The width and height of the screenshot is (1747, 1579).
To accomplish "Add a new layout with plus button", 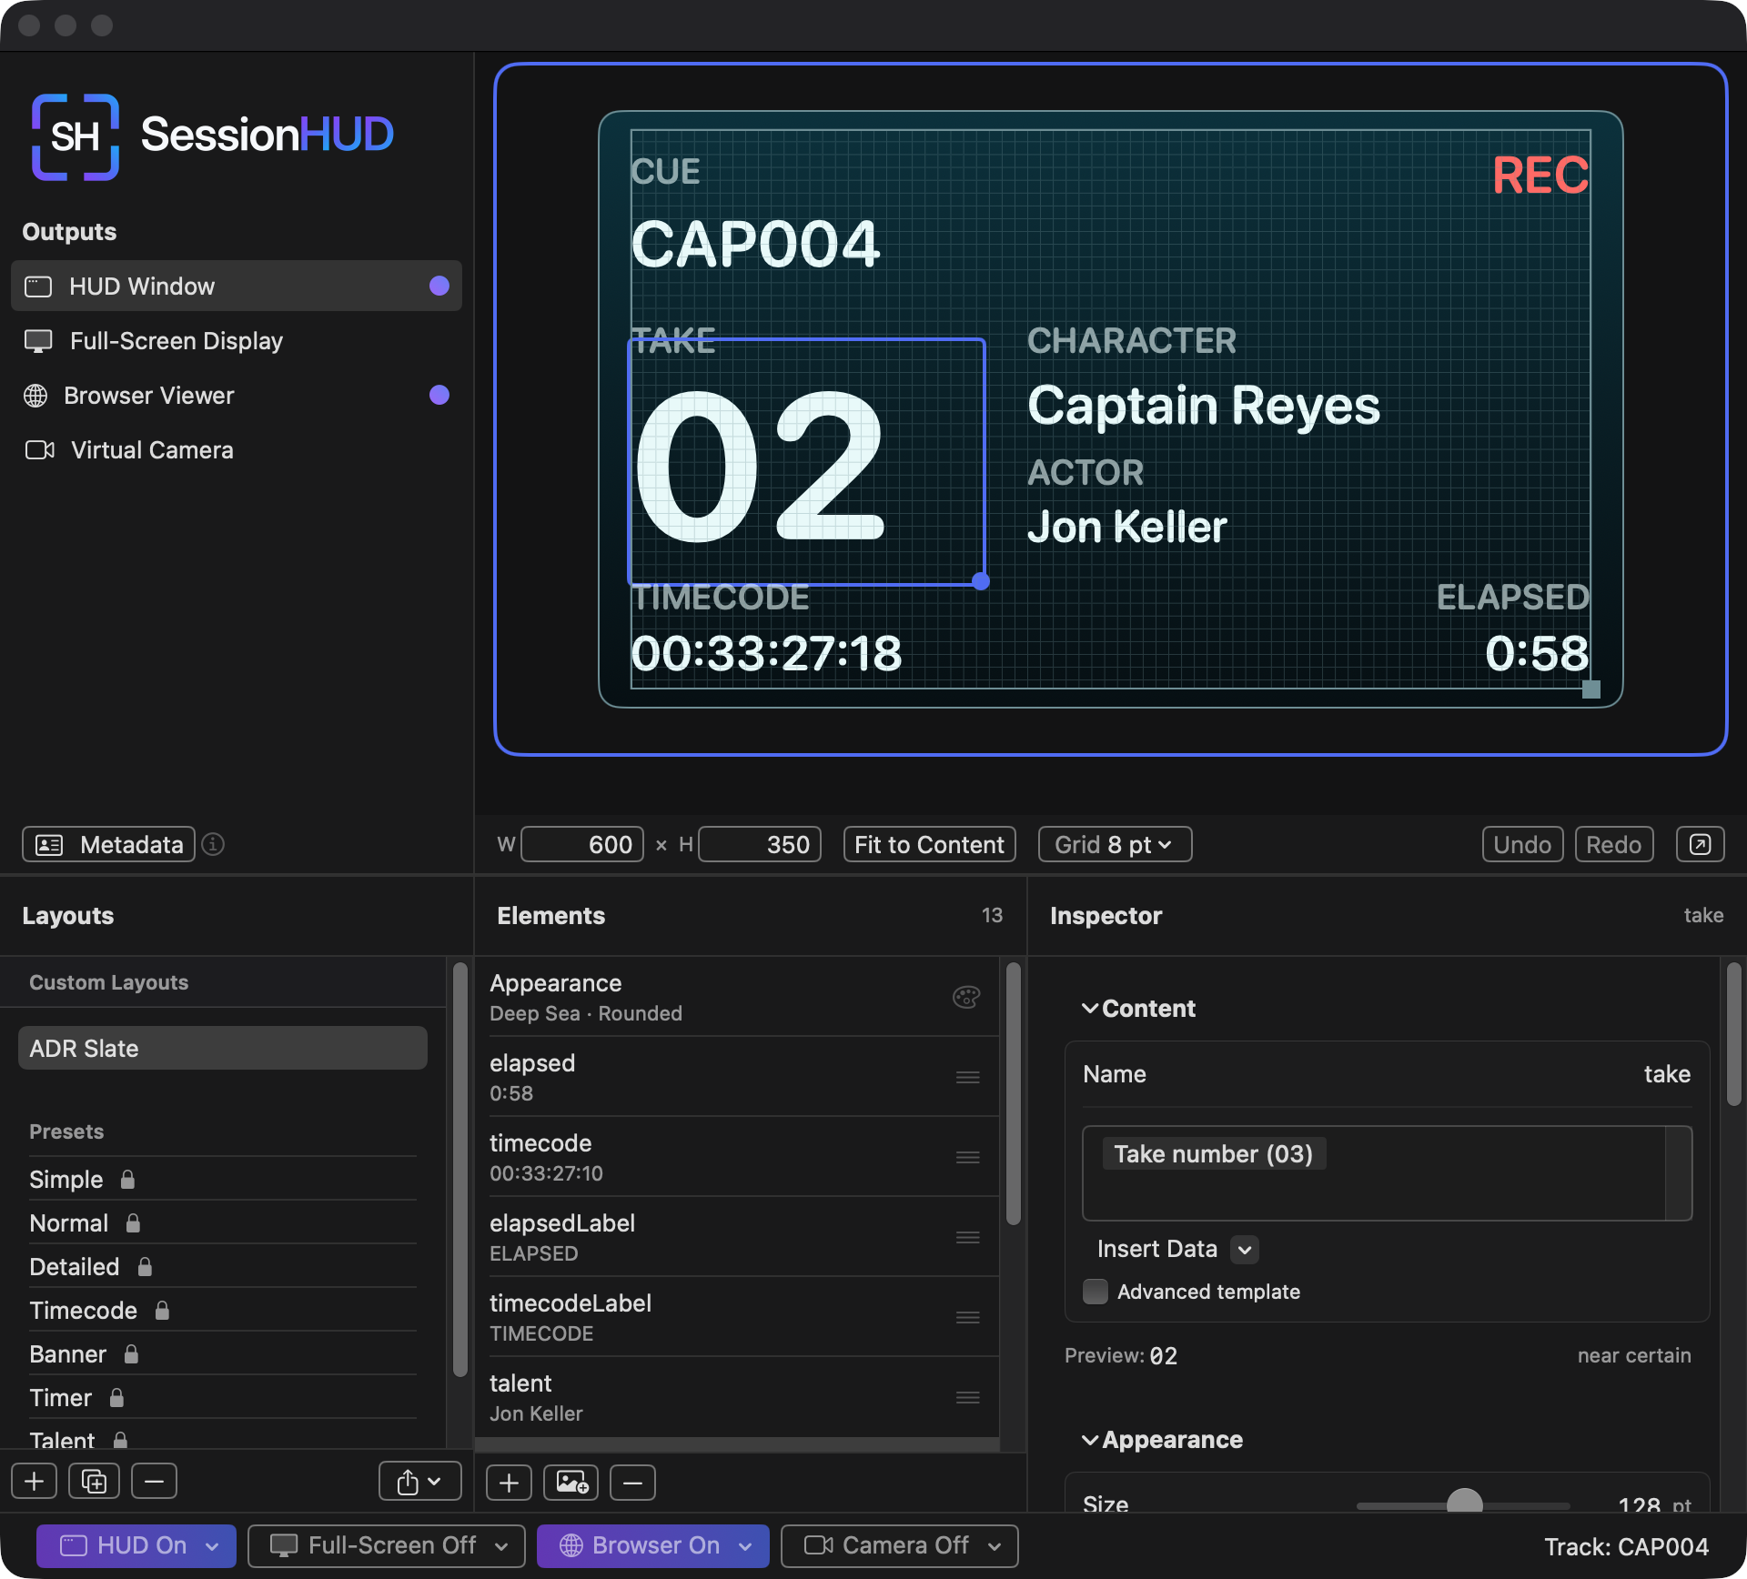I will [x=35, y=1481].
